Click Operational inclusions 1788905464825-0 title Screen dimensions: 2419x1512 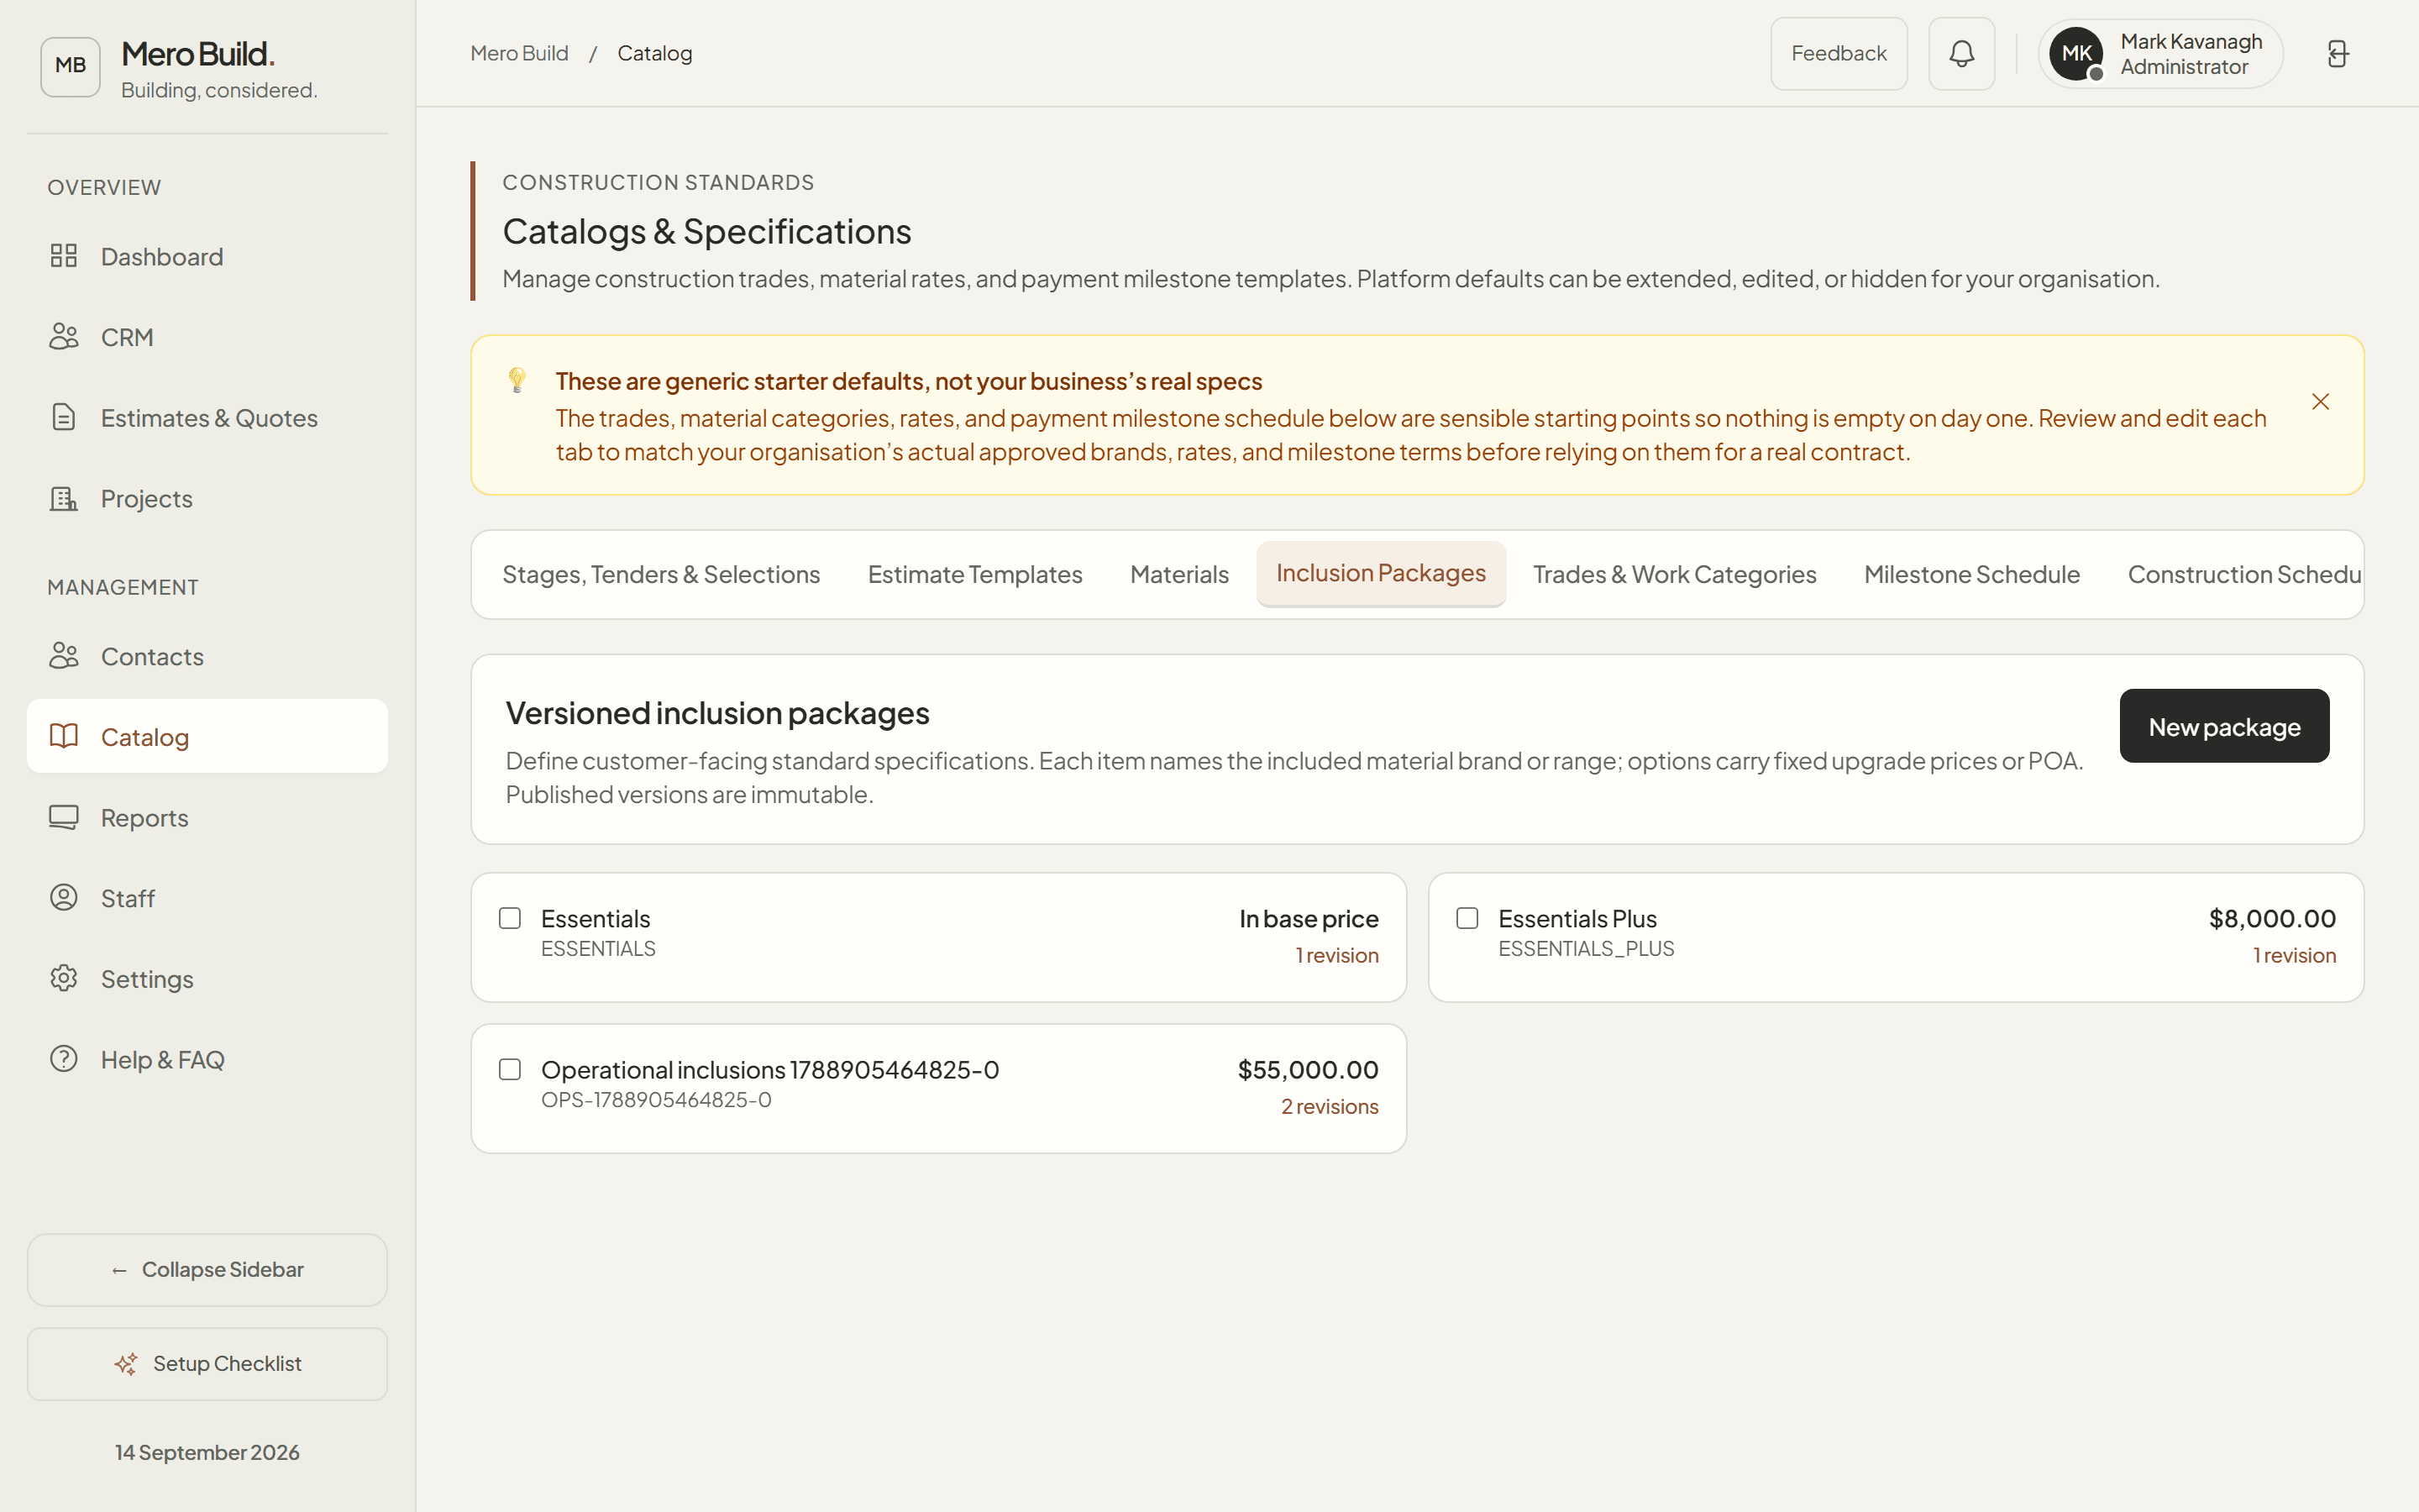click(x=769, y=1070)
